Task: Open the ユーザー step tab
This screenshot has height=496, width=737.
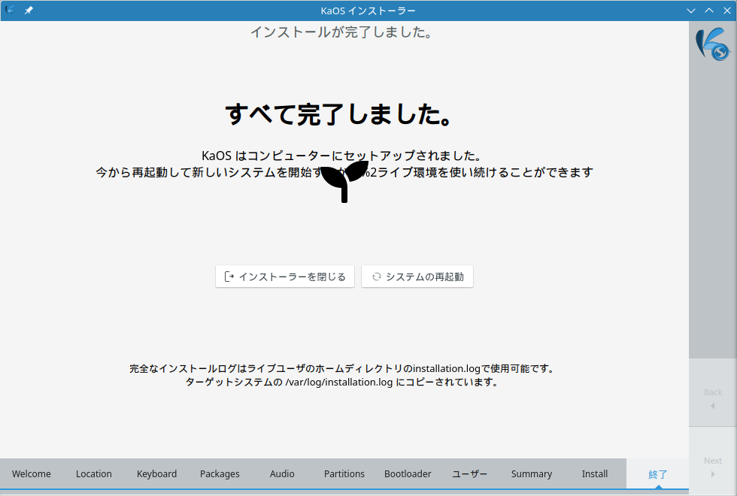Action: point(469,474)
